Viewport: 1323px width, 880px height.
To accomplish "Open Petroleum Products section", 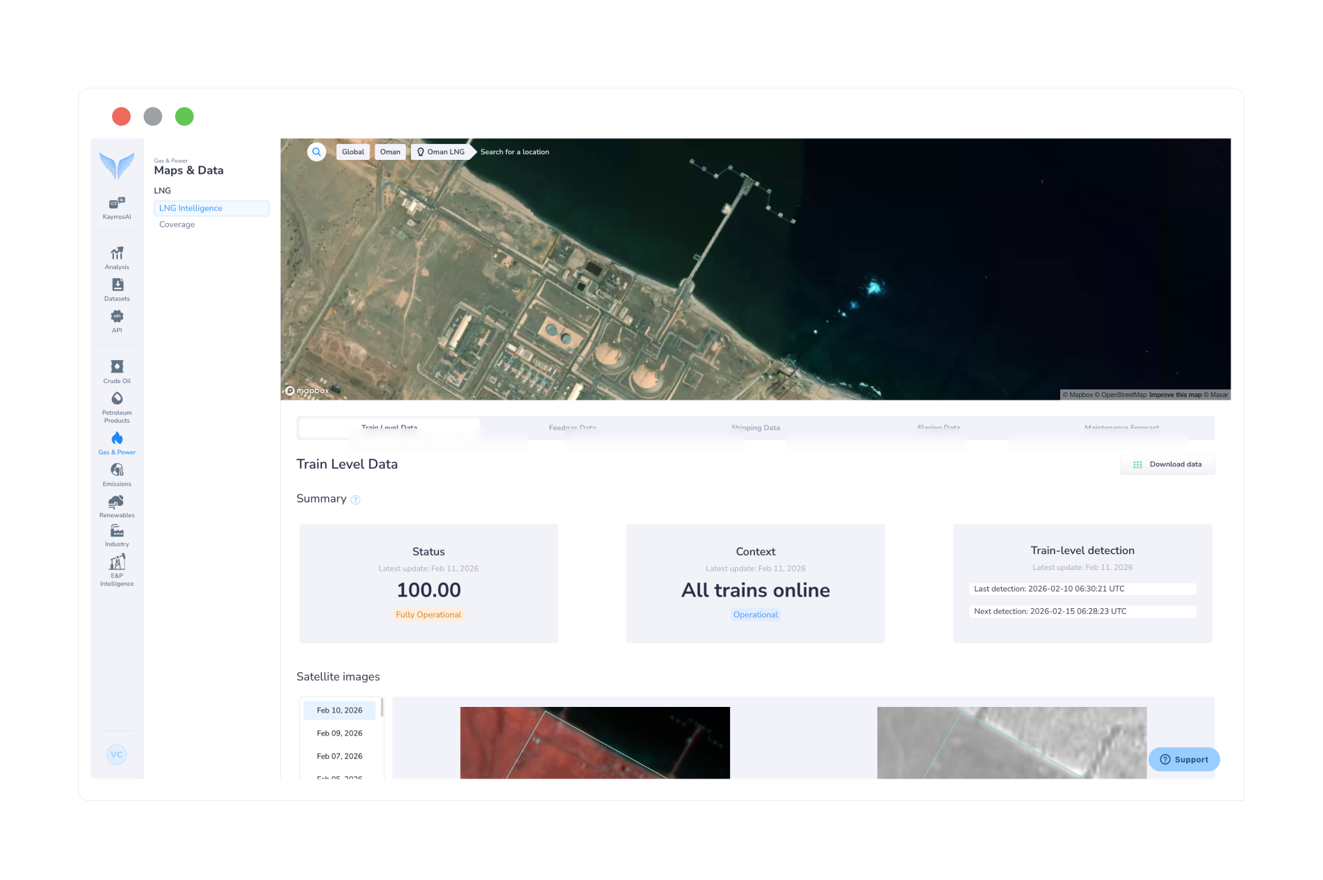I will point(117,400).
